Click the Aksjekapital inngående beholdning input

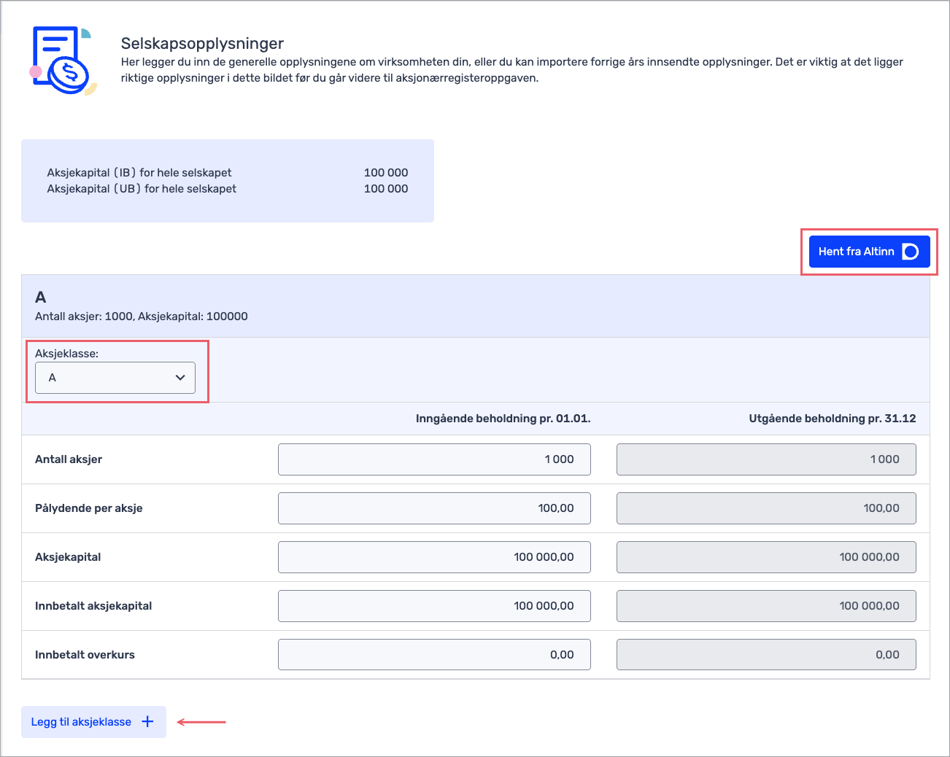434,557
